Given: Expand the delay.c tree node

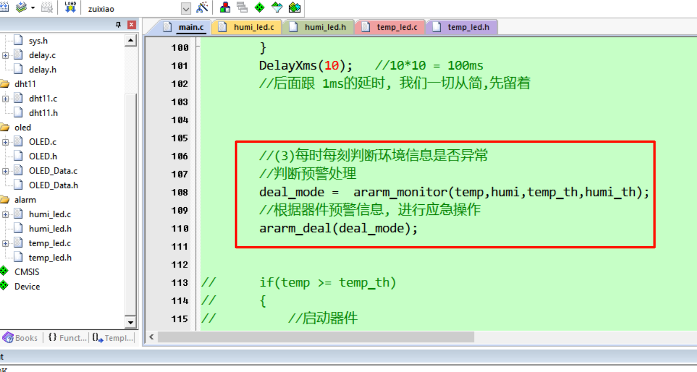Looking at the screenshot, I should (x=5, y=55).
